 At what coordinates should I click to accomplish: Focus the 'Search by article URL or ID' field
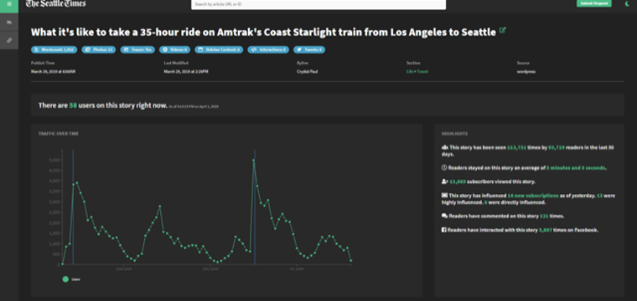318,4
